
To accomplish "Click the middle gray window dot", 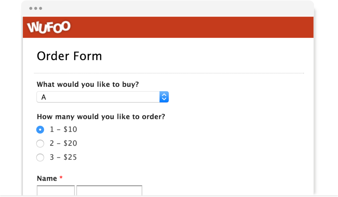I will click(x=36, y=8).
